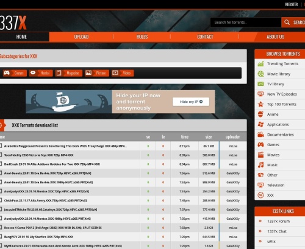Click the 'XXX Torrents download list' heading
This screenshot has height=249, width=305.
35,125
